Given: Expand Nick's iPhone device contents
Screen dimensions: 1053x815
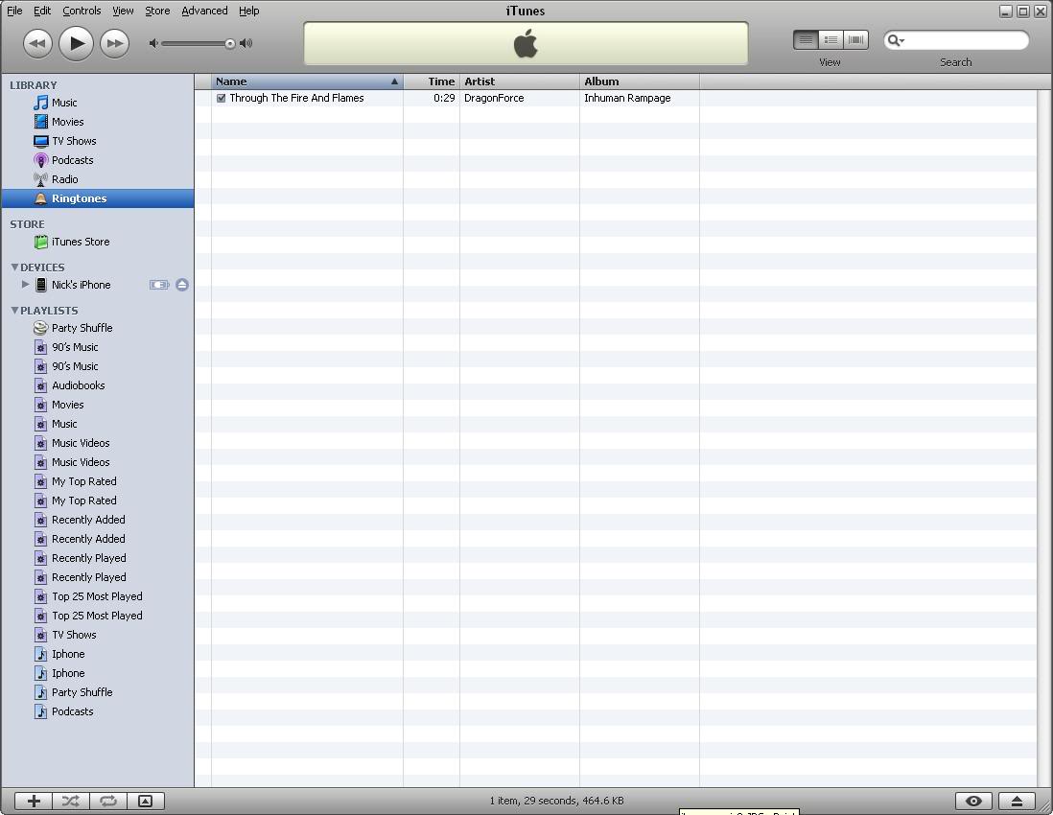Looking at the screenshot, I should tap(25, 285).
